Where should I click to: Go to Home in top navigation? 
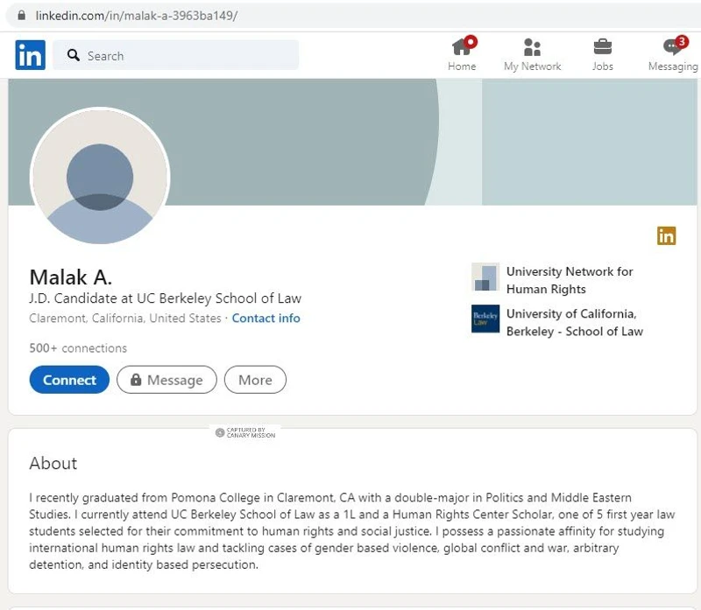(x=462, y=54)
